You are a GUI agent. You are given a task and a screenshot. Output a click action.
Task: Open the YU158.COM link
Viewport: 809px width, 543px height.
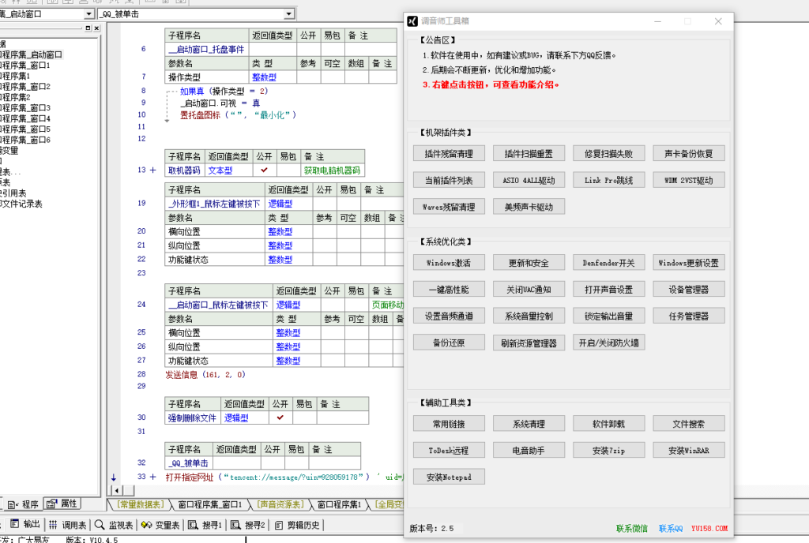709,529
